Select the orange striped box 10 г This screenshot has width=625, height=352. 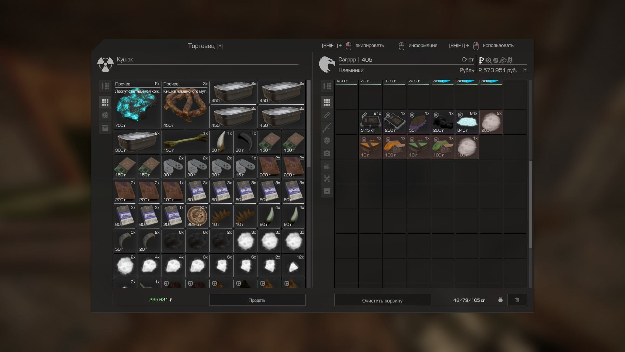(x=370, y=147)
